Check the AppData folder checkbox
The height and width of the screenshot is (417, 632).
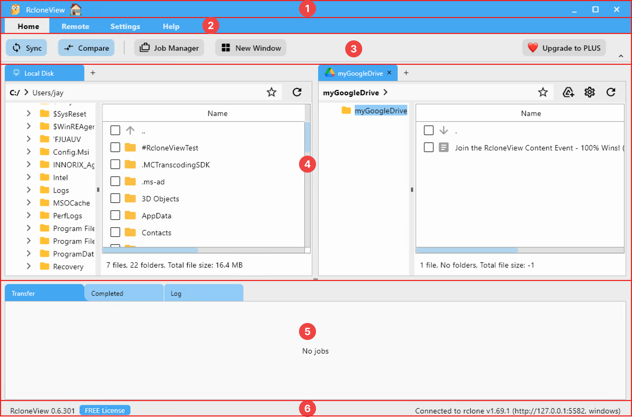(x=115, y=215)
